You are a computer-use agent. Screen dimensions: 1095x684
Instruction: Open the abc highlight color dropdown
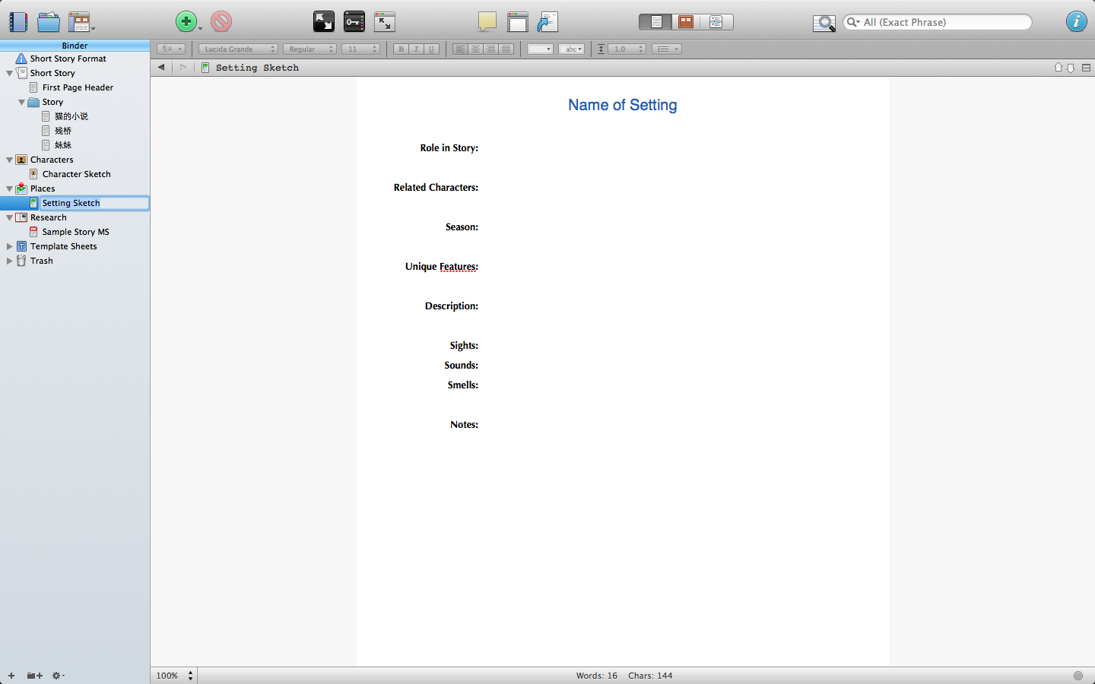pos(571,49)
